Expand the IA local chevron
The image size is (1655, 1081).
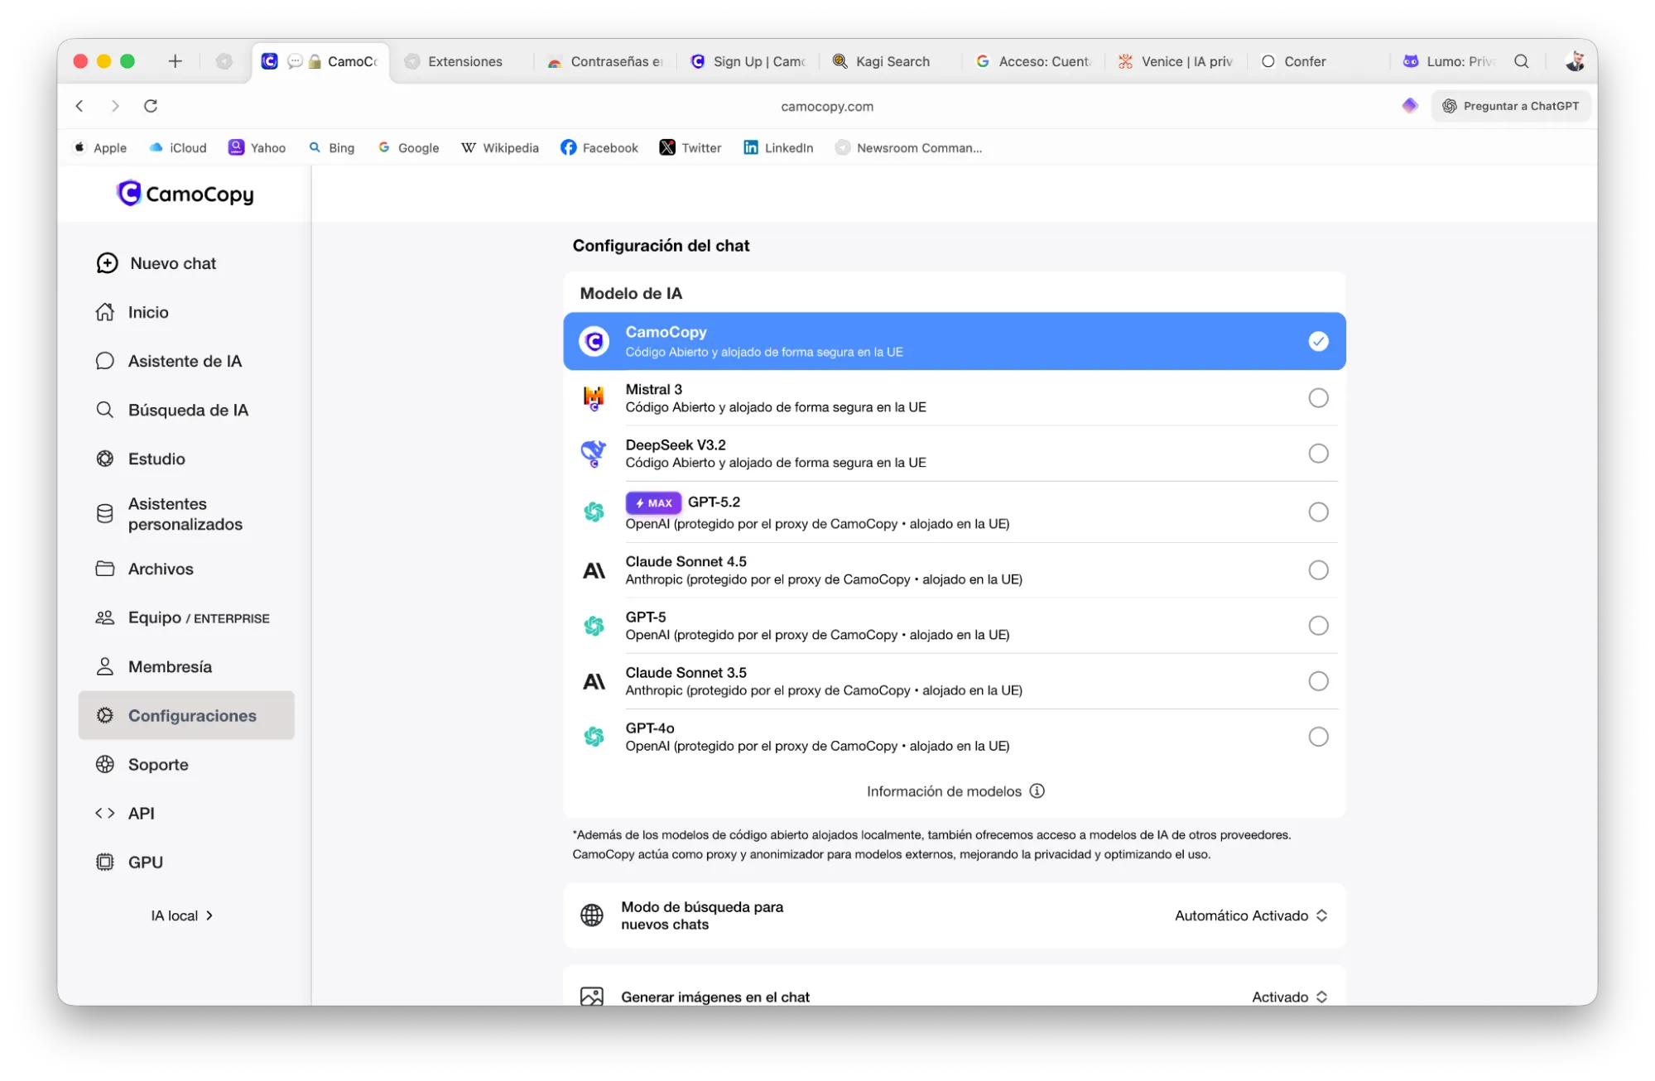click(209, 915)
